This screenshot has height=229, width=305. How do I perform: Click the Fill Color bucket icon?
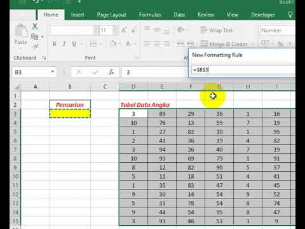[113, 43]
